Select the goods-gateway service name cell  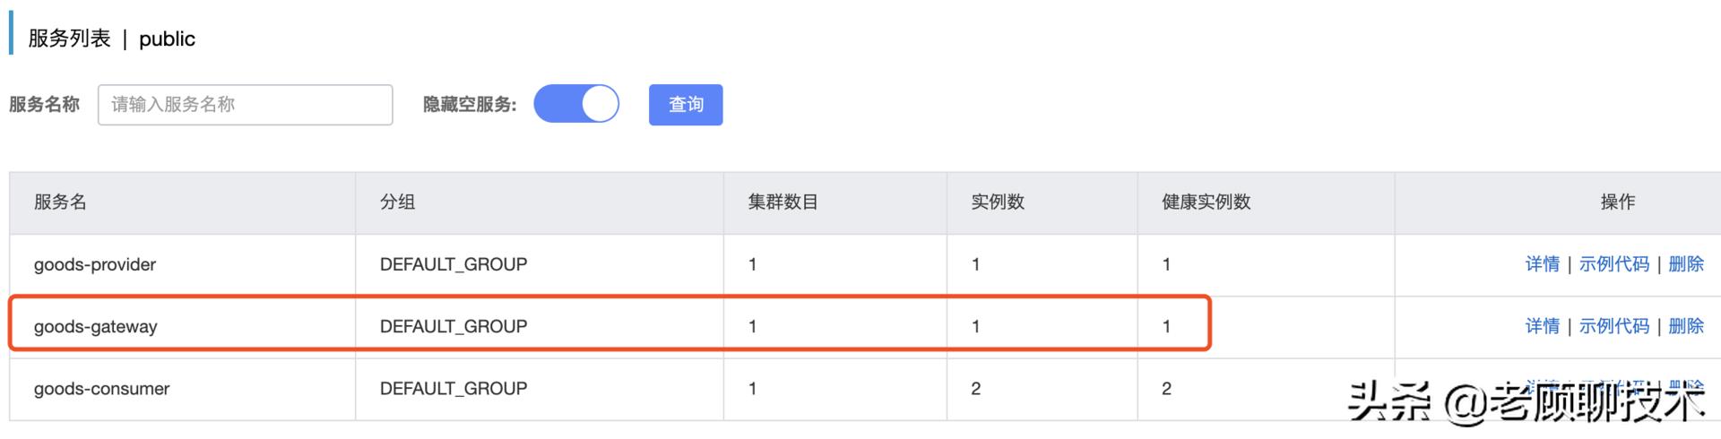[96, 326]
